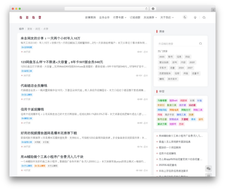This screenshot has height=190, width=225.
Task: Open the WeChat floating button
Action: pos(208,168)
